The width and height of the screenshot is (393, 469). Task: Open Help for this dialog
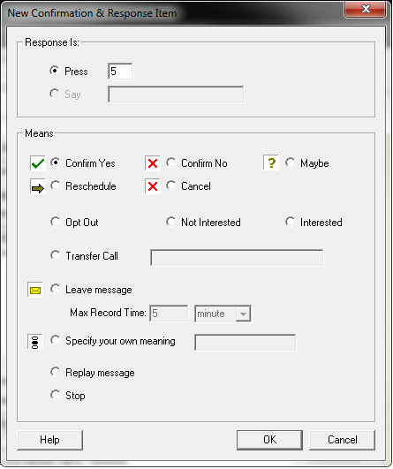pyautogui.click(x=50, y=440)
